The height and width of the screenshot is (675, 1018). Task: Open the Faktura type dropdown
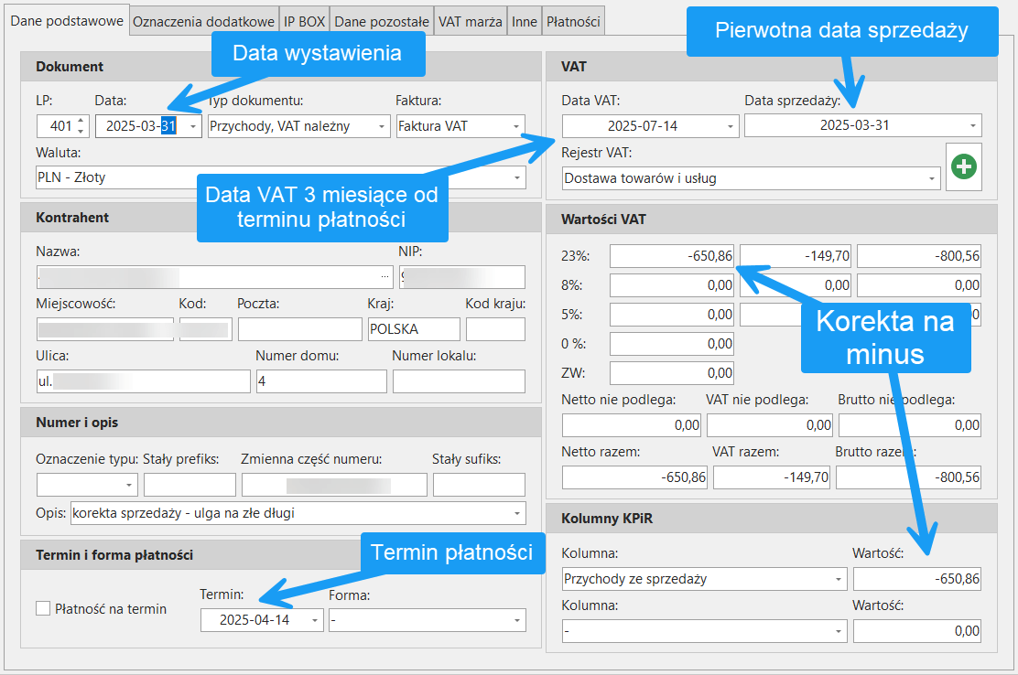[x=516, y=126]
